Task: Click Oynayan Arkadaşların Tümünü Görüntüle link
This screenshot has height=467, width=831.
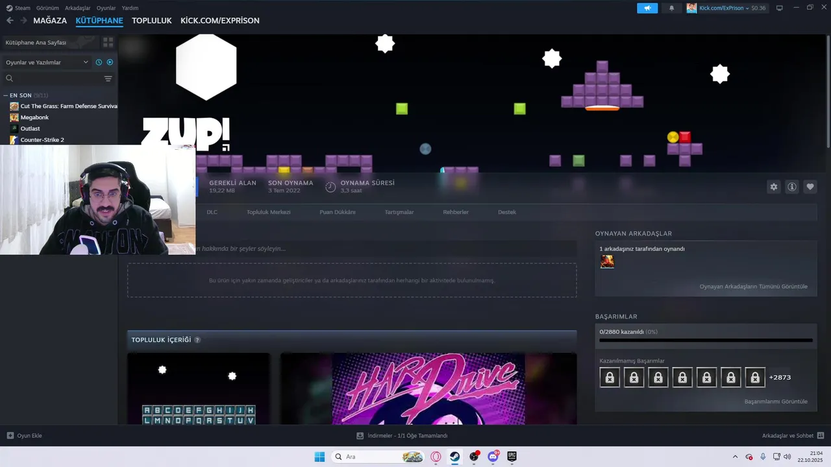Action: click(754, 287)
